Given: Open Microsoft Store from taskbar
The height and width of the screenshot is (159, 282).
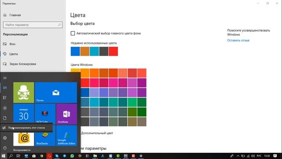Looking at the screenshot, I should [34, 156].
